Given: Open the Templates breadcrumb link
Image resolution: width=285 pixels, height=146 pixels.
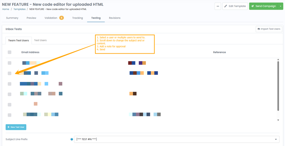Looking at the screenshot, I should click(19, 9).
